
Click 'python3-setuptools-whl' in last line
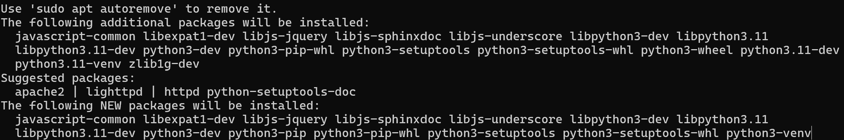[640, 133]
